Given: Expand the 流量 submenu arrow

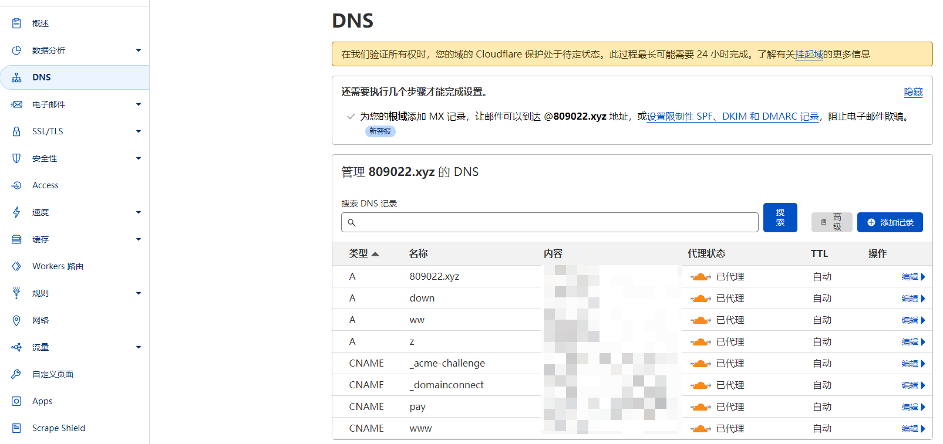Looking at the screenshot, I should pyautogui.click(x=139, y=347).
